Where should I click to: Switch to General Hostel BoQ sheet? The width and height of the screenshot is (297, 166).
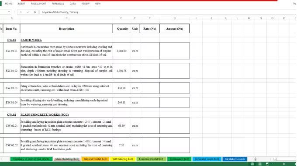(x=95, y=159)
